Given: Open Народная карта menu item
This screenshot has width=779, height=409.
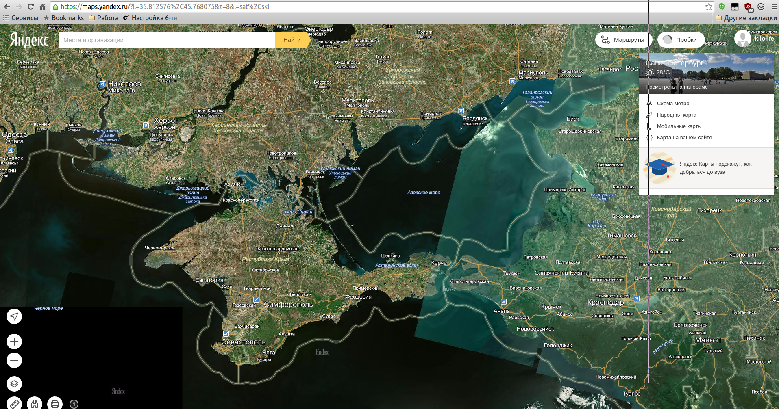Looking at the screenshot, I should click(x=677, y=115).
